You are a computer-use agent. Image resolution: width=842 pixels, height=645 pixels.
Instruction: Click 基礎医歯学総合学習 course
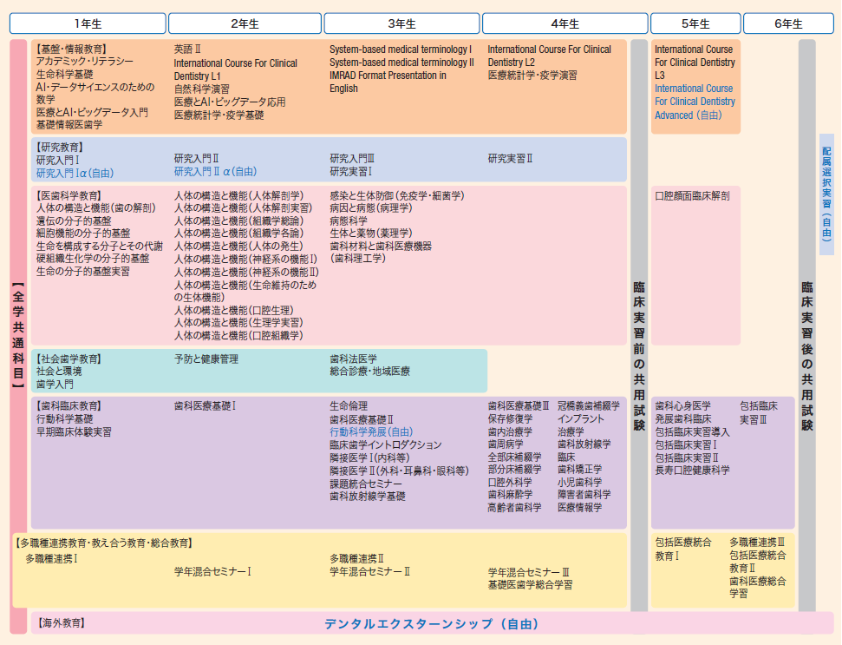pos(530,585)
